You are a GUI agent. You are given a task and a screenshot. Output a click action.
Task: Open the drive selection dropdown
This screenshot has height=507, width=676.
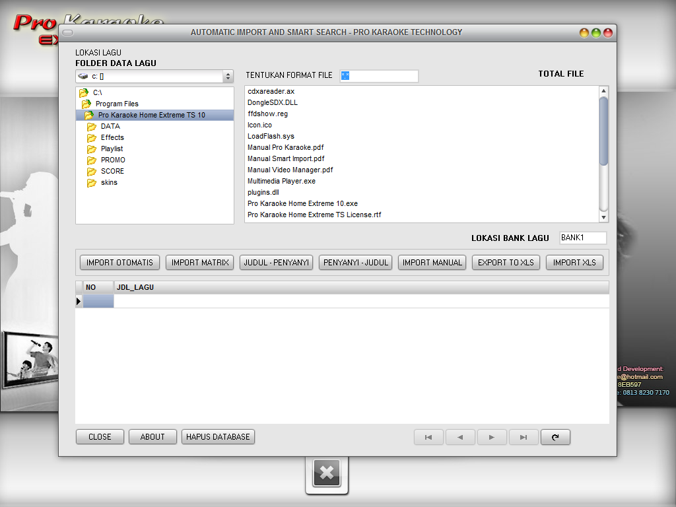[228, 77]
